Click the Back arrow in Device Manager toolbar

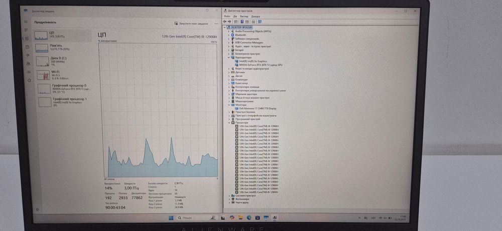226,21
